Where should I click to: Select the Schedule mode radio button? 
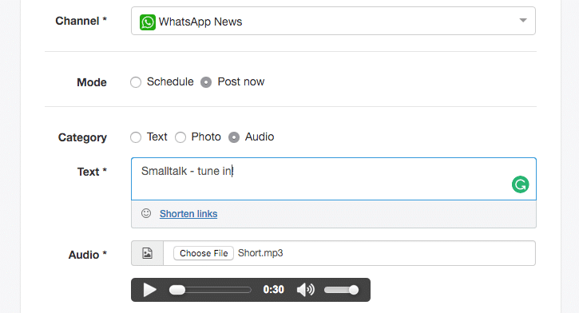pyautogui.click(x=136, y=82)
